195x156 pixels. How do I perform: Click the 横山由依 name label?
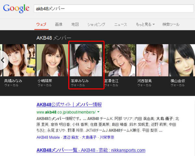(177, 81)
